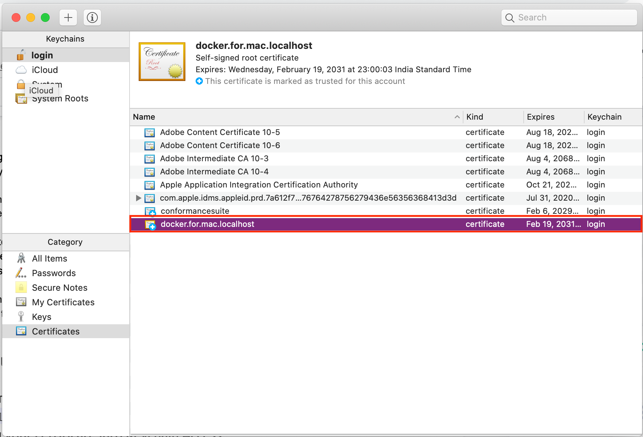Screen dimensions: 643x437
Task: Click certificate icon for com.apple.idms.appleid row
Action: coord(150,198)
